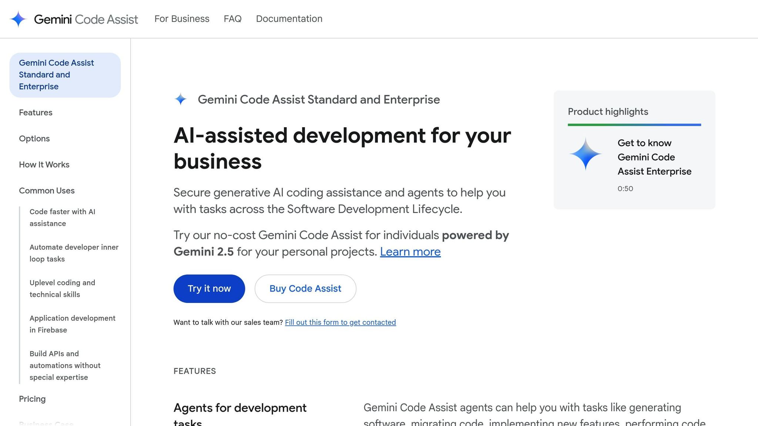The image size is (758, 426).
Task: Click the Gemini sparkle logo in header
Action: pos(18,19)
